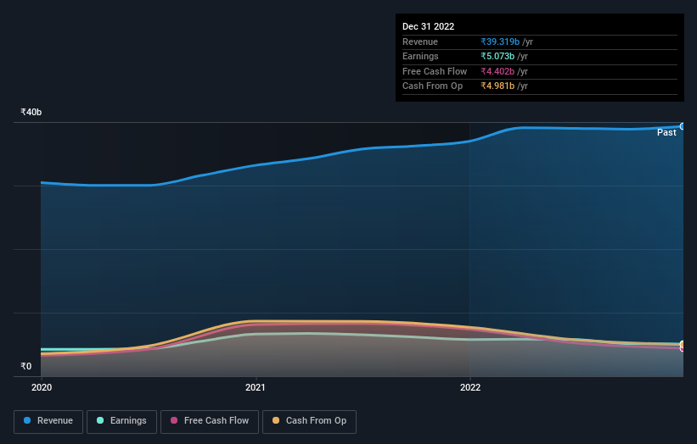Click the 'Past' label on chart

(x=666, y=133)
